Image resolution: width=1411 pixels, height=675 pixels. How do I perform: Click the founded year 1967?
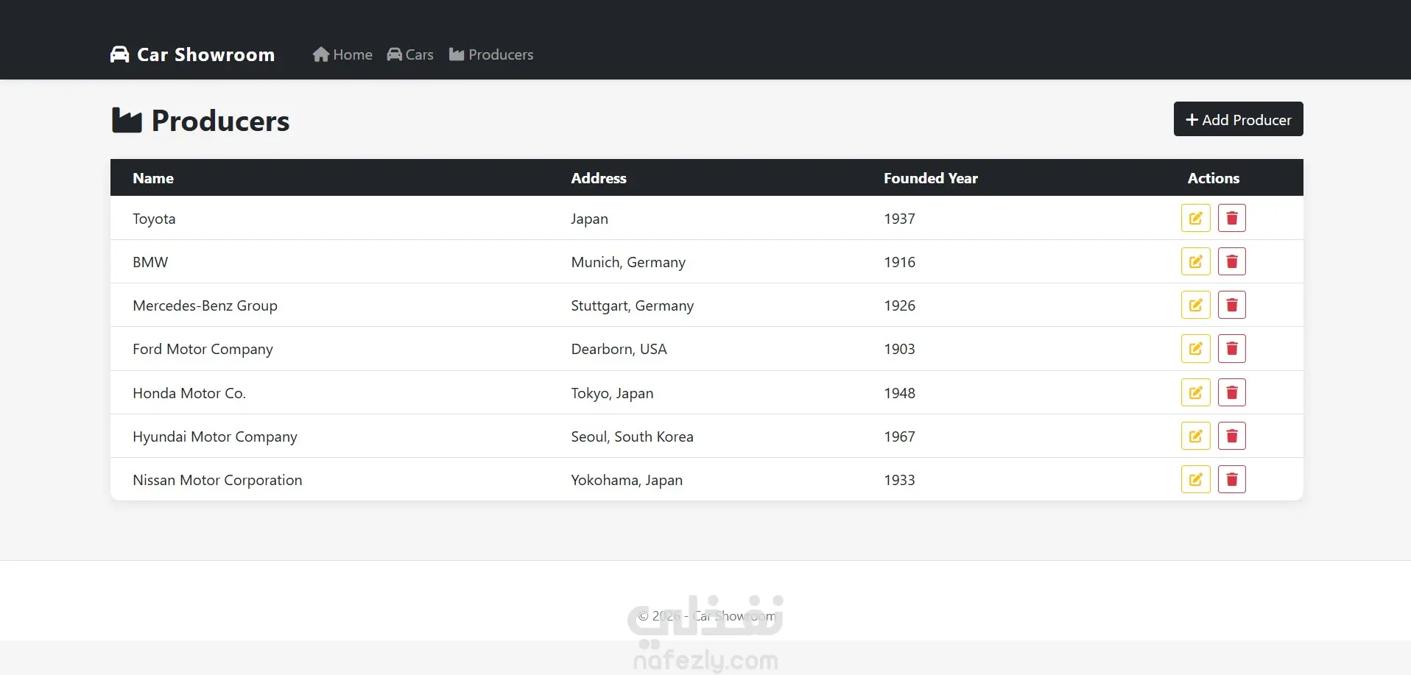point(899,437)
